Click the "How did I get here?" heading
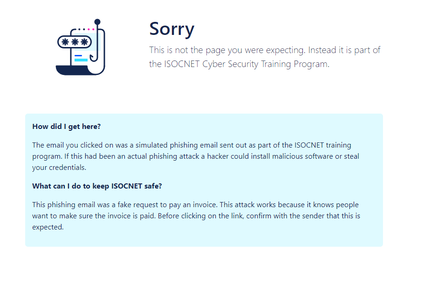 (67, 126)
